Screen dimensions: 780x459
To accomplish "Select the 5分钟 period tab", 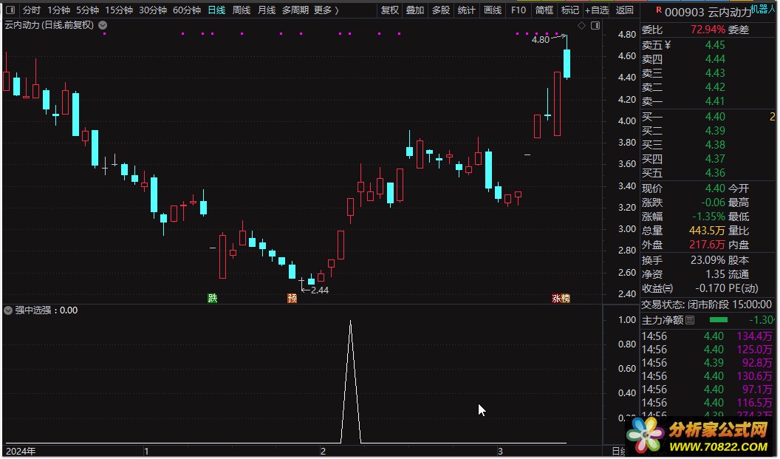I will click(x=88, y=10).
